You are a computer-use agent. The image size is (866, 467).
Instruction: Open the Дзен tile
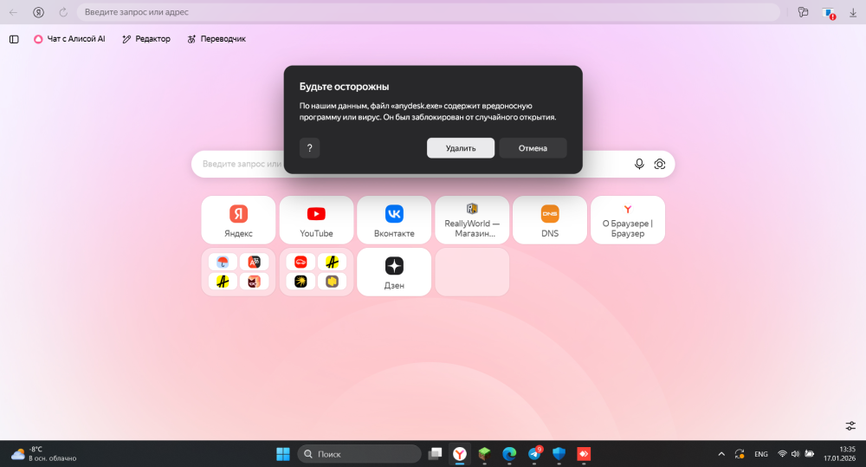coord(394,272)
